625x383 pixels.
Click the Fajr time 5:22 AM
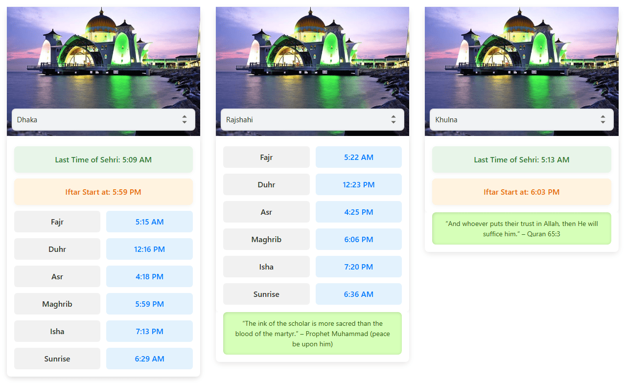(x=359, y=157)
